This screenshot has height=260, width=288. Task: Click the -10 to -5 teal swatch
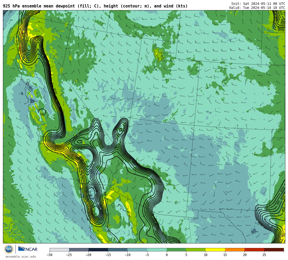click(x=137, y=250)
